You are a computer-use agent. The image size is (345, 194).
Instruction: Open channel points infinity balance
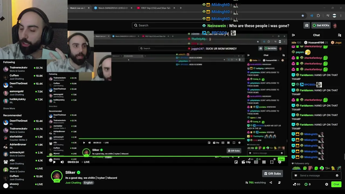(296, 184)
